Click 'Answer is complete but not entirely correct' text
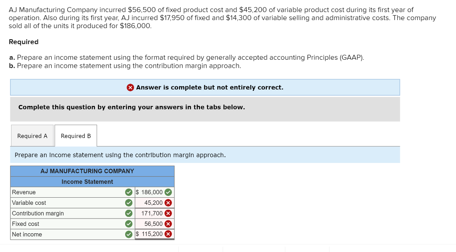 [209, 88]
